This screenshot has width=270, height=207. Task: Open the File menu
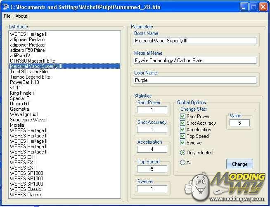coord(7,16)
